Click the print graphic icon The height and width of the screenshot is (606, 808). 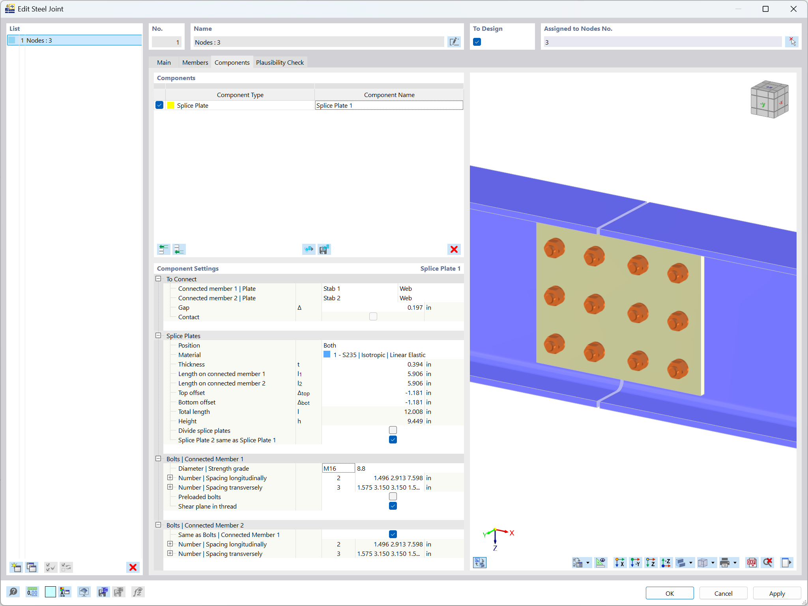pyautogui.click(x=724, y=563)
